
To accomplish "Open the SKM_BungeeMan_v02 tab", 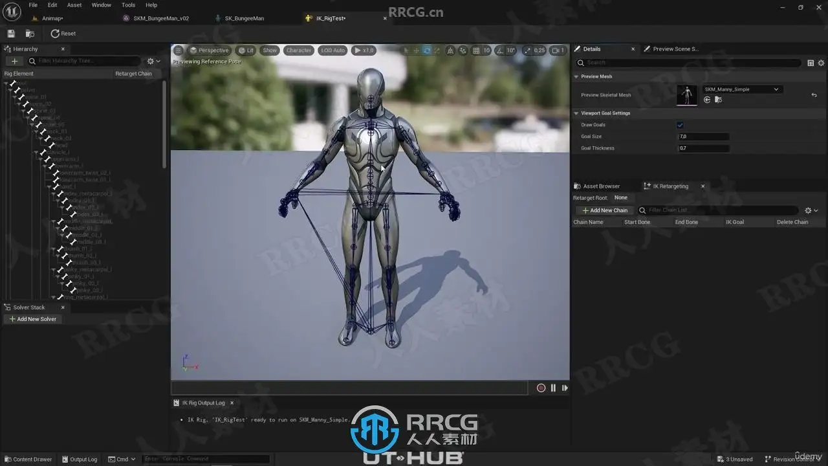I will pos(161,18).
